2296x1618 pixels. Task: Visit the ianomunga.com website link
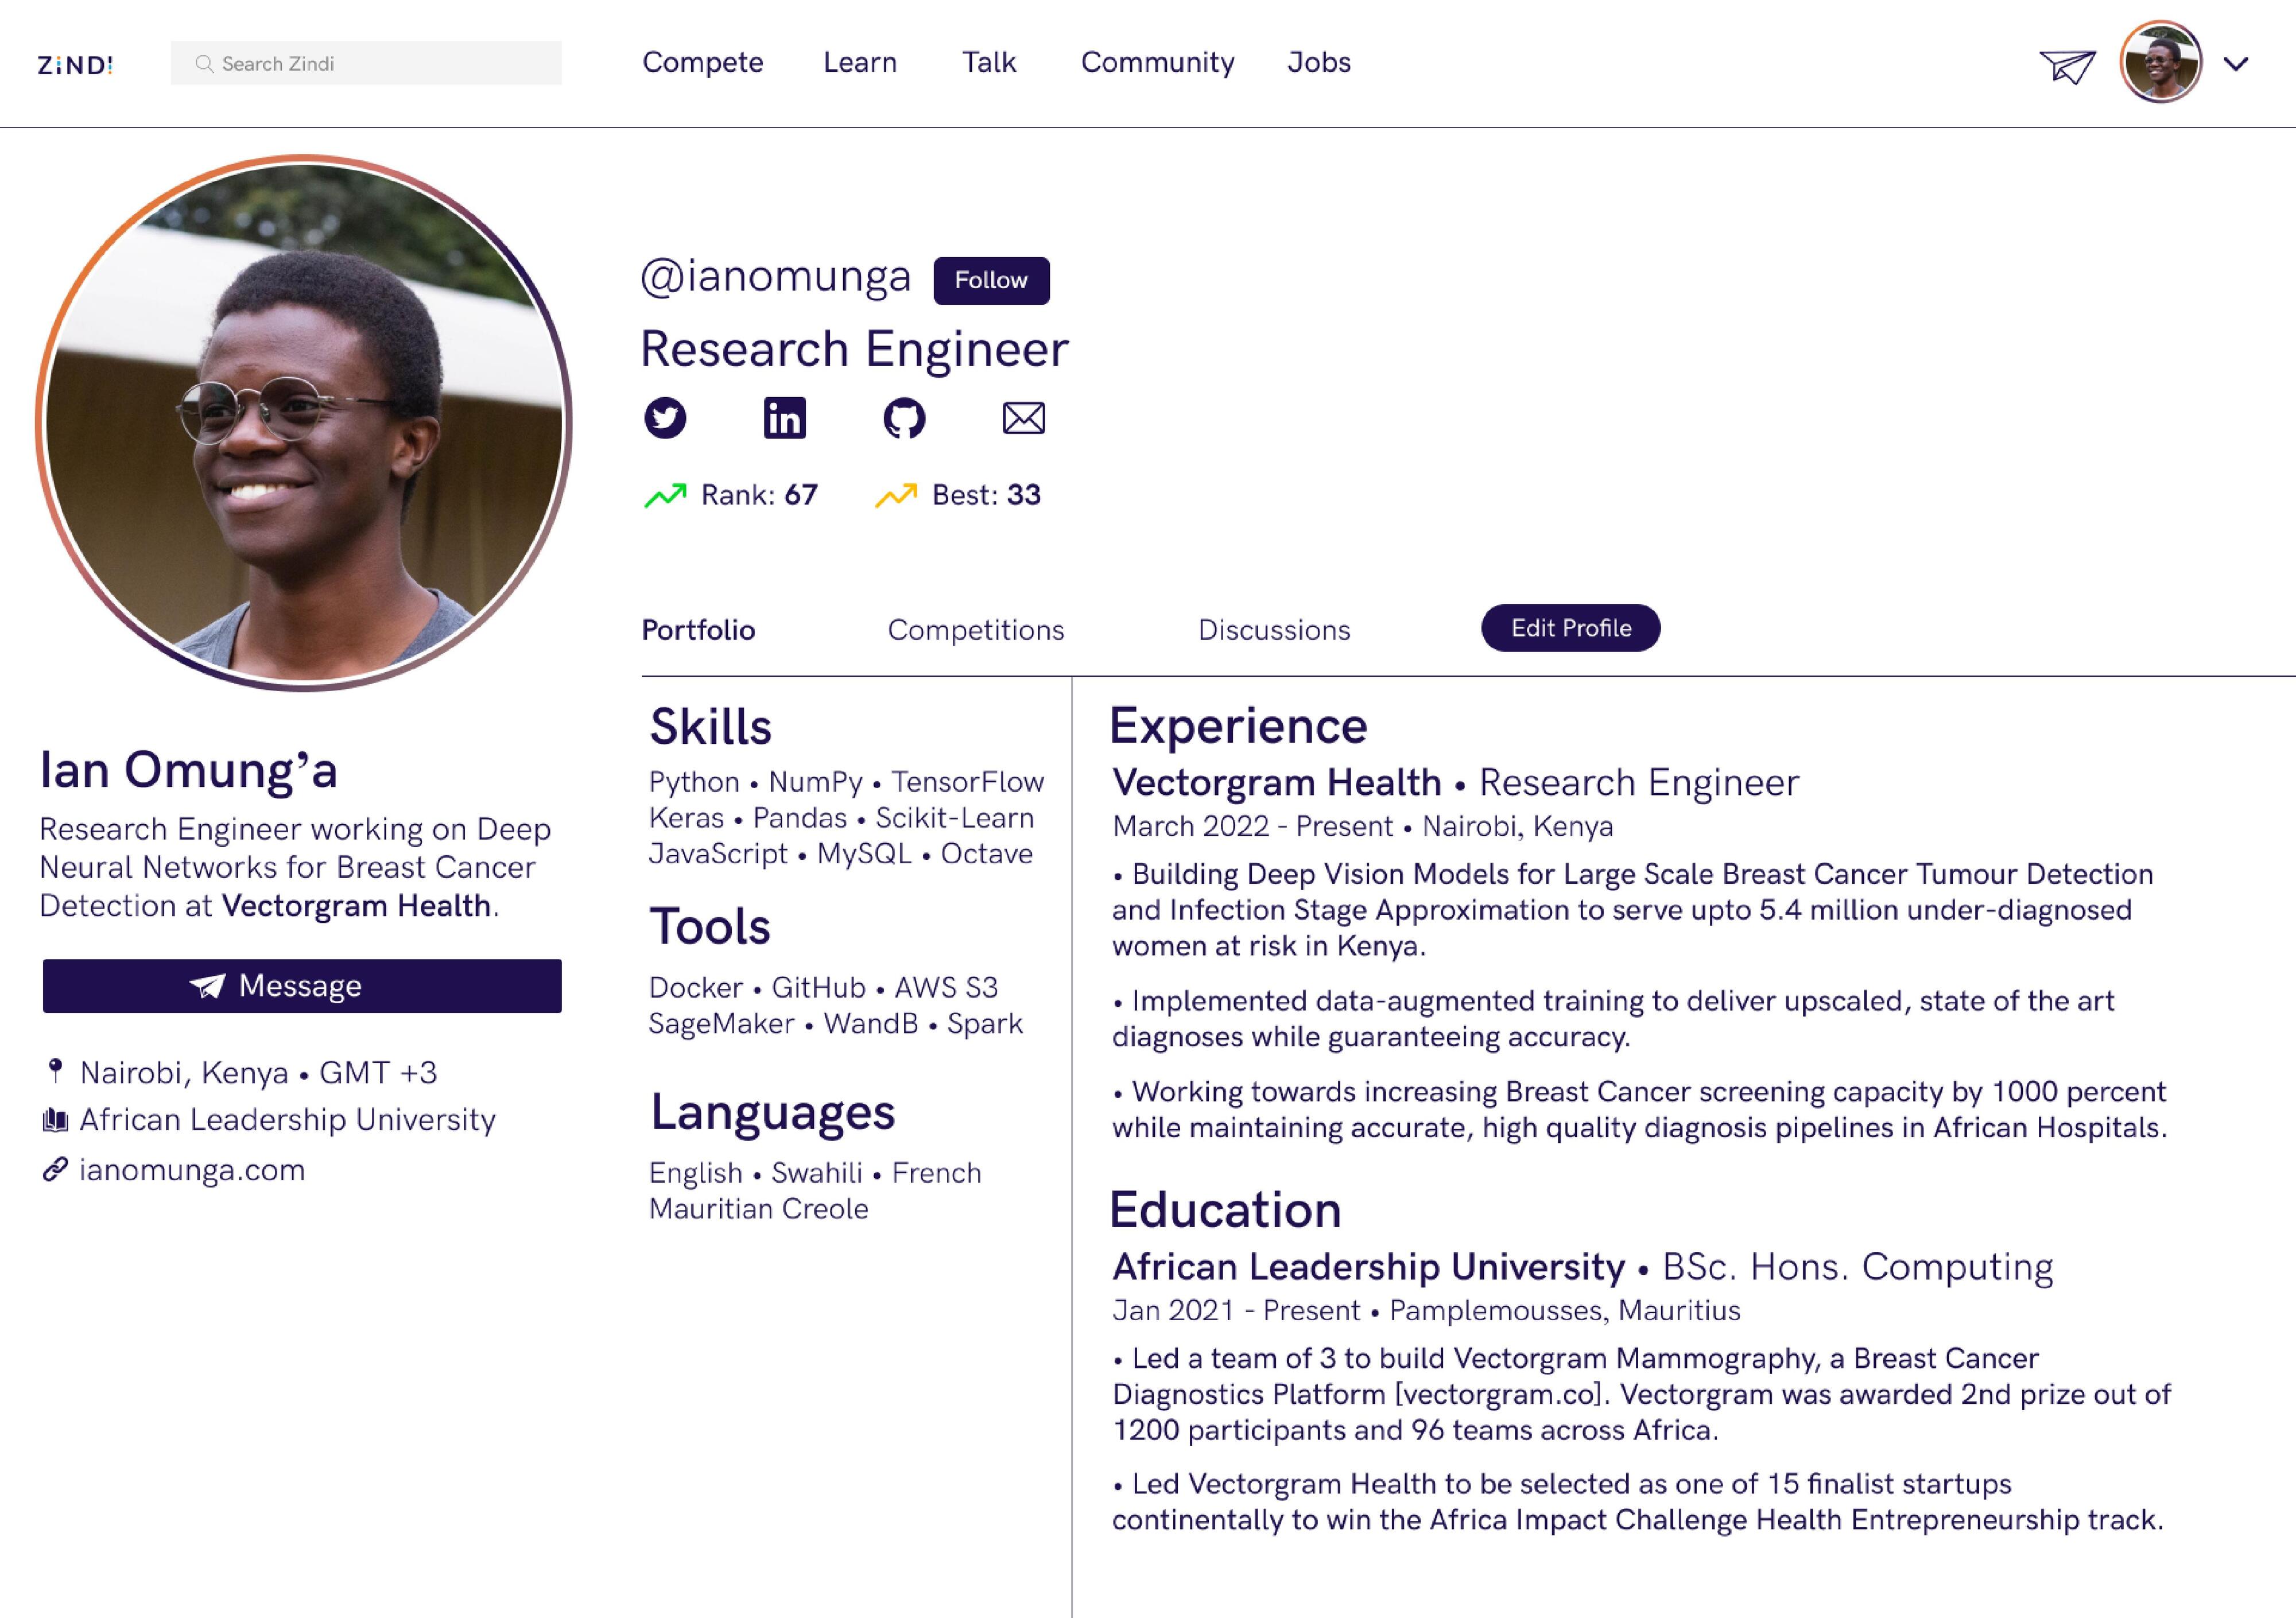(x=192, y=1170)
